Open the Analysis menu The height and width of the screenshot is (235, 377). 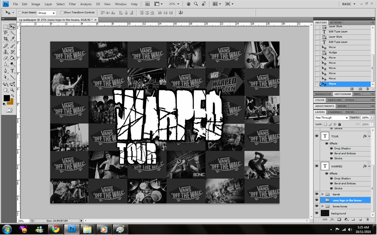tap(86, 4)
